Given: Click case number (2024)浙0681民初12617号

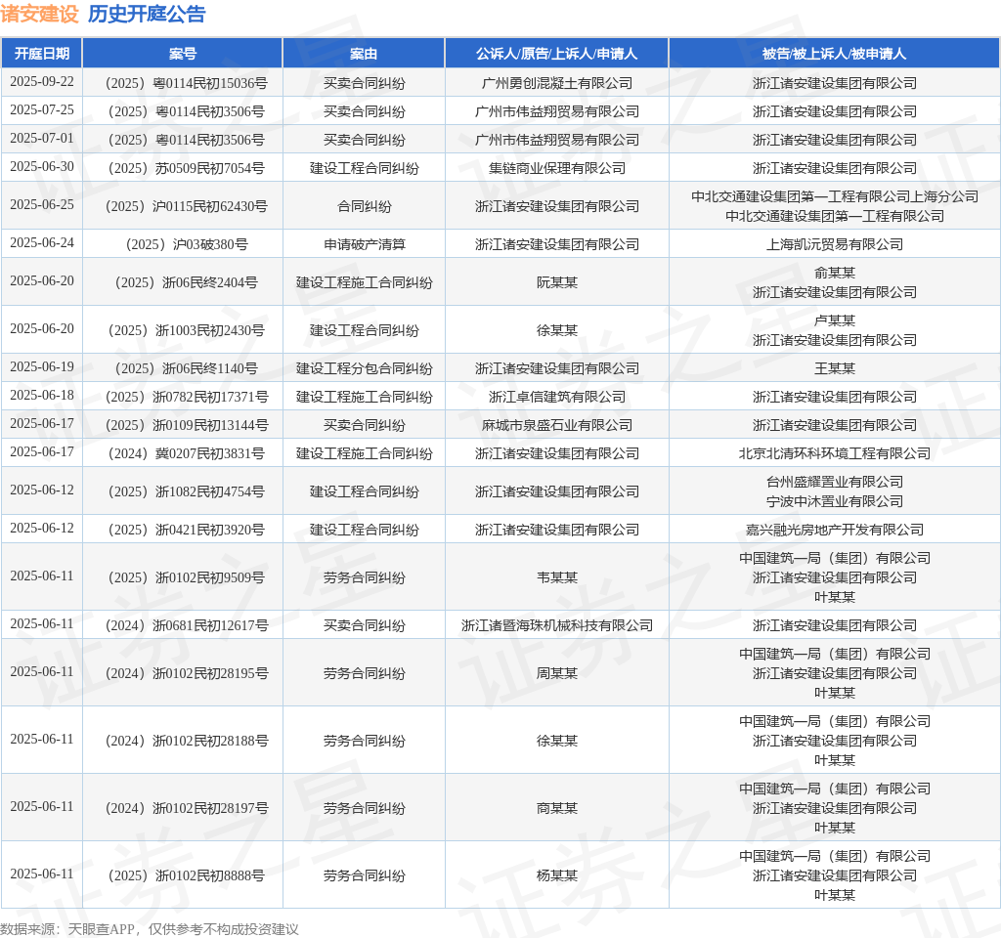Looking at the screenshot, I should point(186,625).
